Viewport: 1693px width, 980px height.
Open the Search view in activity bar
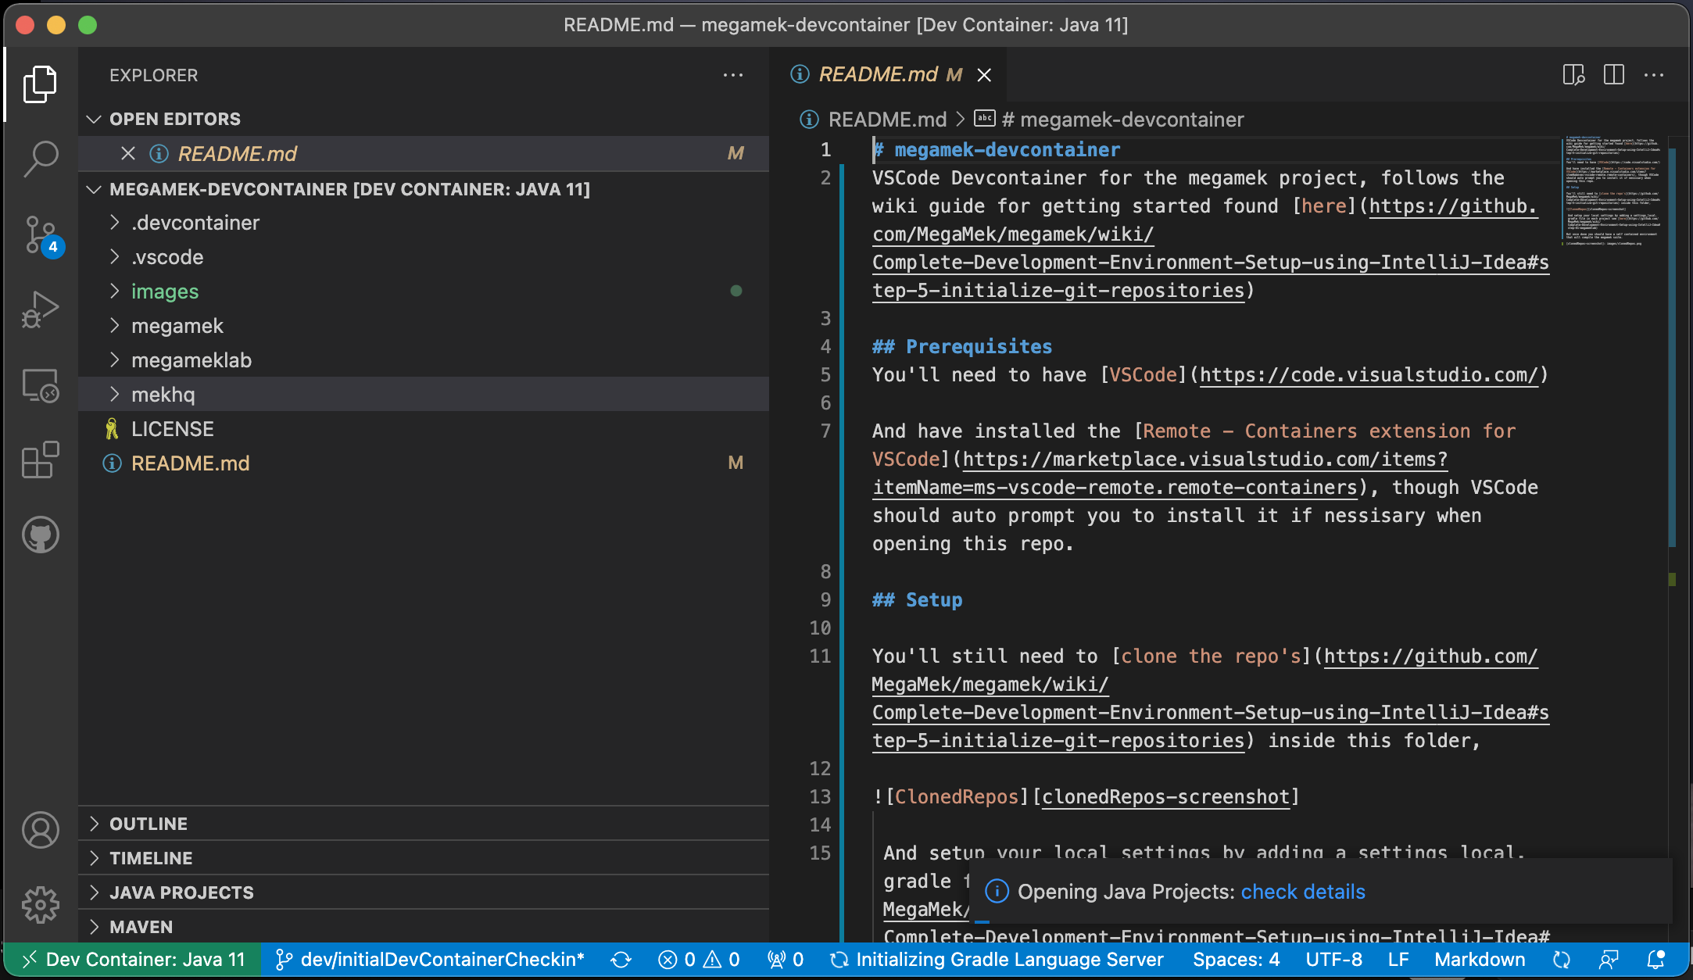tap(41, 159)
